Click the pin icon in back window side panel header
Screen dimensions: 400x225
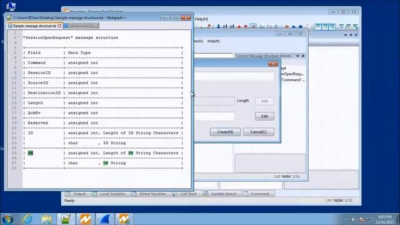pos(351,35)
